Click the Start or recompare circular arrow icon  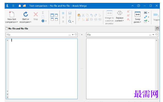26,14
